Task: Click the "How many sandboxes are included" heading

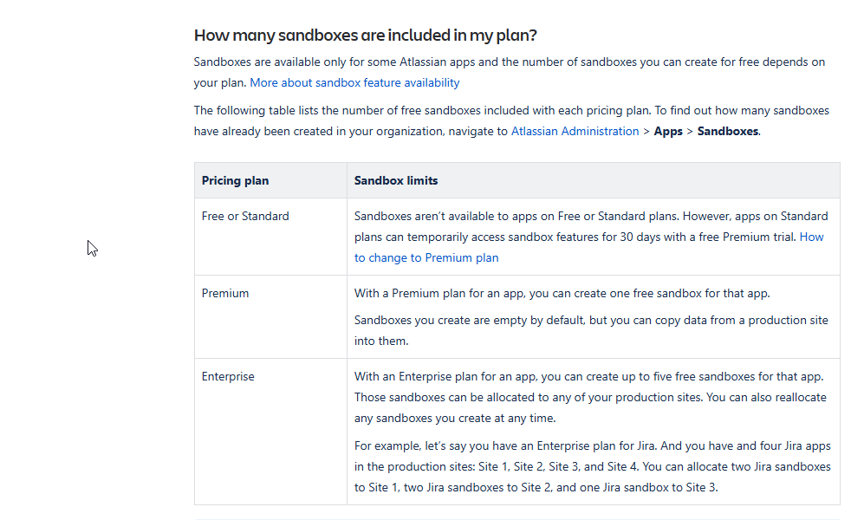Action: point(365,36)
